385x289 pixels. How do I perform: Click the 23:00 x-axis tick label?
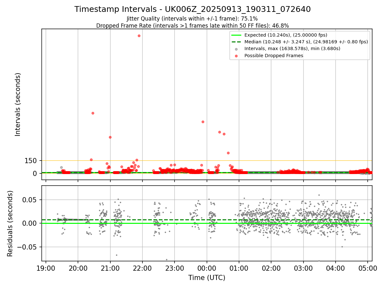175,267
